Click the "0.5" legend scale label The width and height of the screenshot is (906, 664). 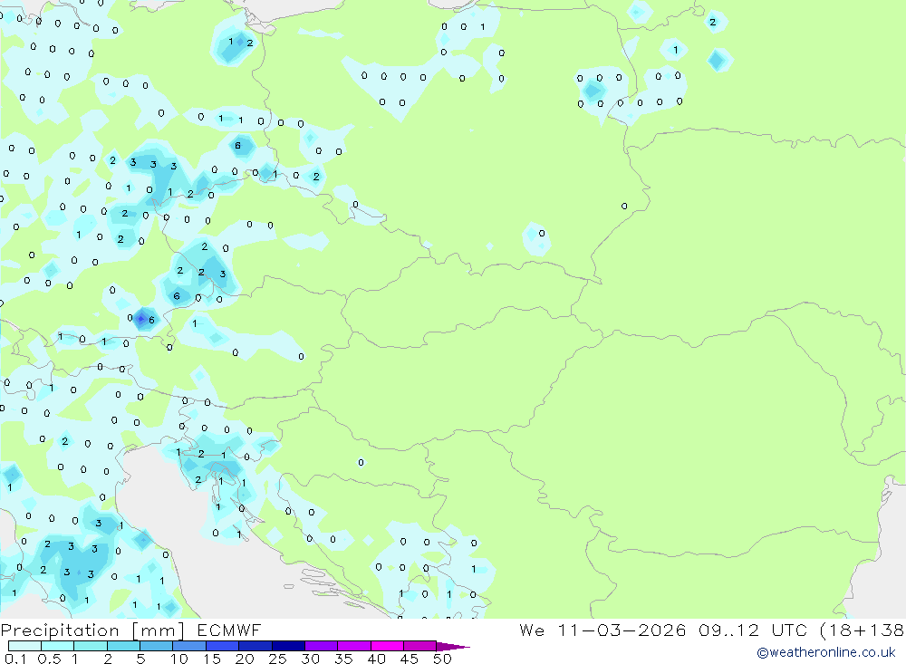tap(49, 659)
